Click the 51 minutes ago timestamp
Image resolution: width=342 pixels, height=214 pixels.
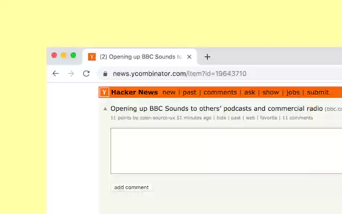194,118
